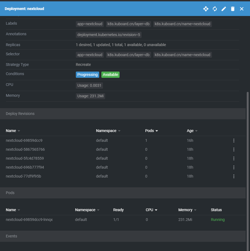
Task: Click the vertical scrollbar thumb of the dialog
Action: coord(248,171)
